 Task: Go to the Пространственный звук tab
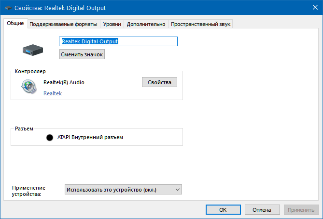pos(201,24)
